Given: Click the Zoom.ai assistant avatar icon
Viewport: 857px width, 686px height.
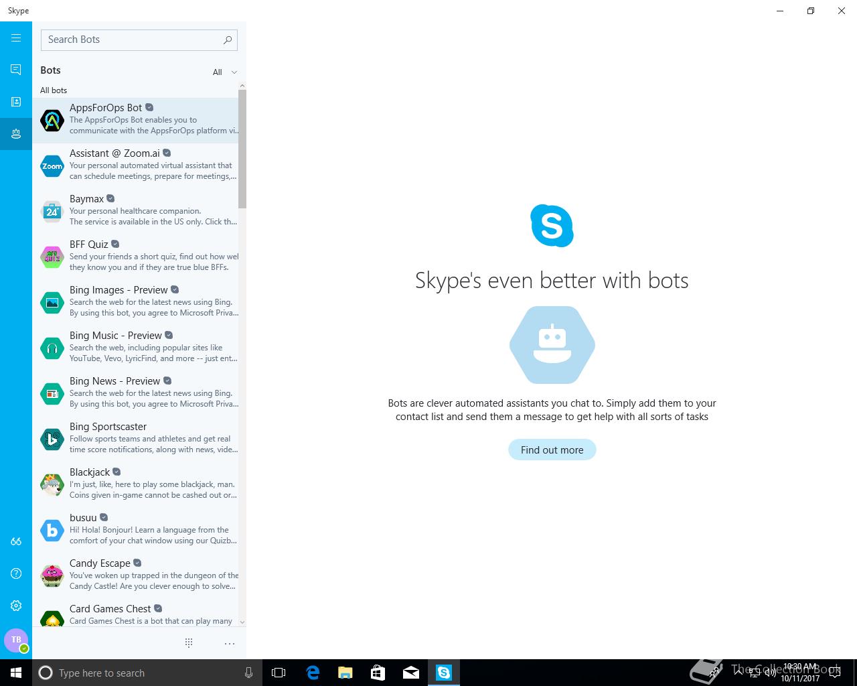Looking at the screenshot, I should tap(52, 166).
